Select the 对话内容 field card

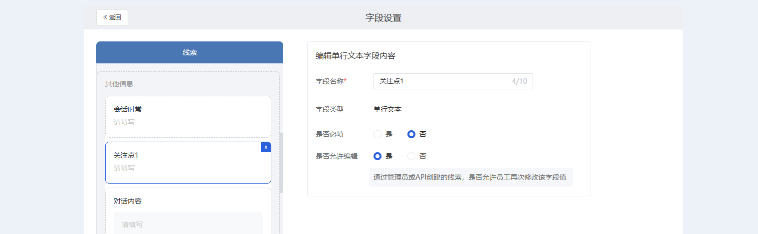[188, 211]
